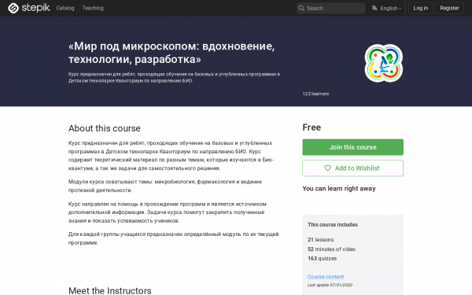Click the heart icon in Add to Wishlist
The width and height of the screenshot is (472, 295).
pos(327,168)
